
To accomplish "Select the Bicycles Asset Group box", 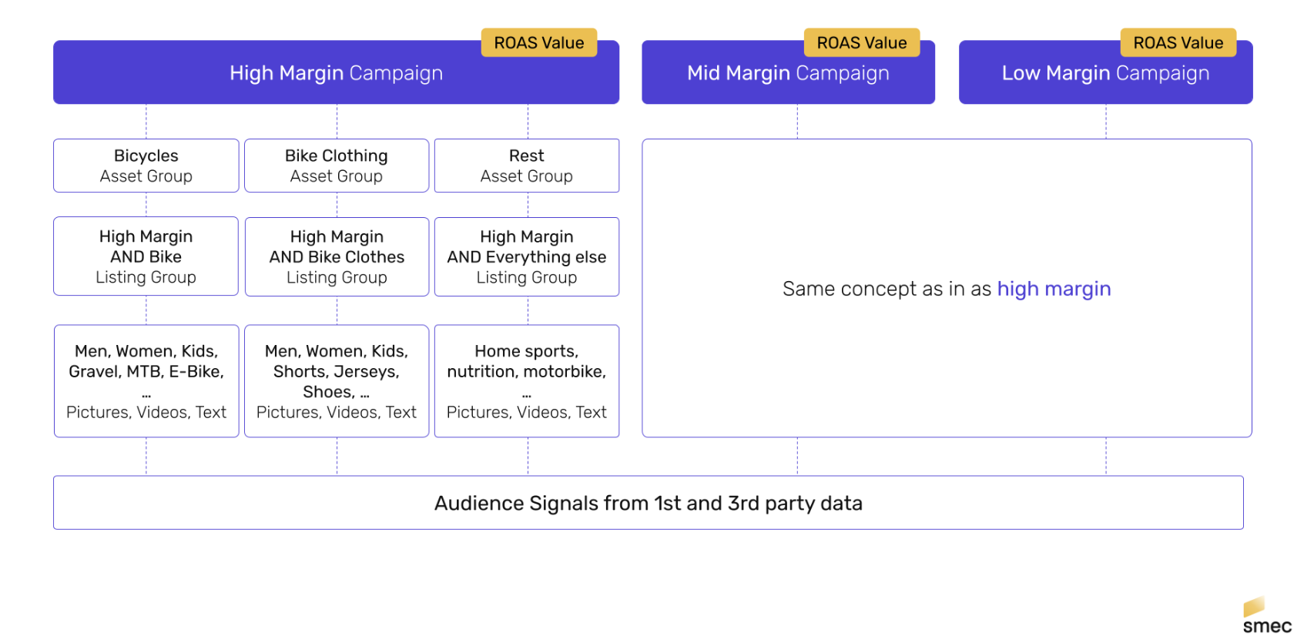I will point(146,166).
